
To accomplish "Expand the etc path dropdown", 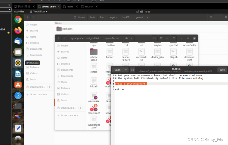I will coord(132,38).
